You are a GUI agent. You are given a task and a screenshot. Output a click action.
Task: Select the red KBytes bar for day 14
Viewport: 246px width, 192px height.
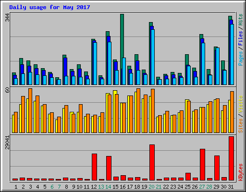coord(109,168)
